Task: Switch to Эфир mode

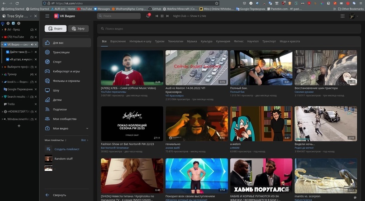Action: click(78, 29)
